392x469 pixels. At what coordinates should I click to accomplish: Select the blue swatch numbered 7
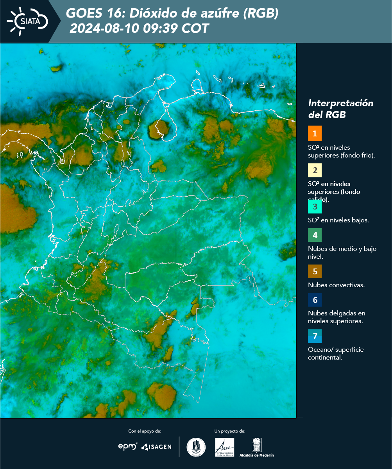coord(315,336)
